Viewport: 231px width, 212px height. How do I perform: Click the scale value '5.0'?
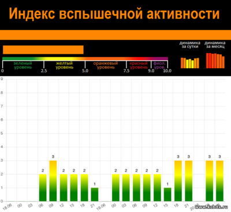click(x=85, y=71)
